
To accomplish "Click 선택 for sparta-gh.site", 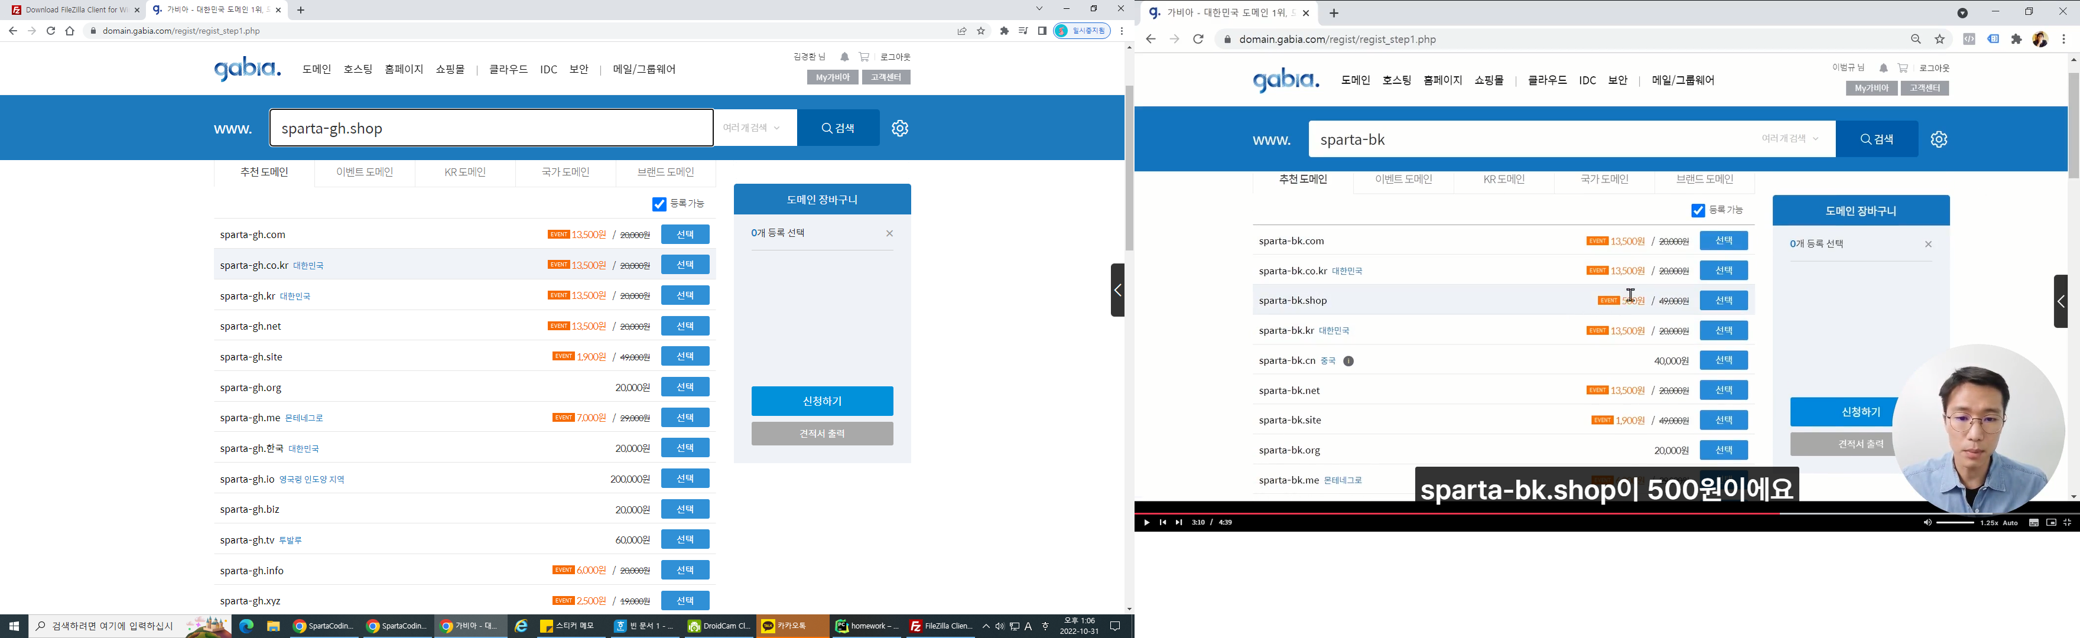I will (x=685, y=356).
